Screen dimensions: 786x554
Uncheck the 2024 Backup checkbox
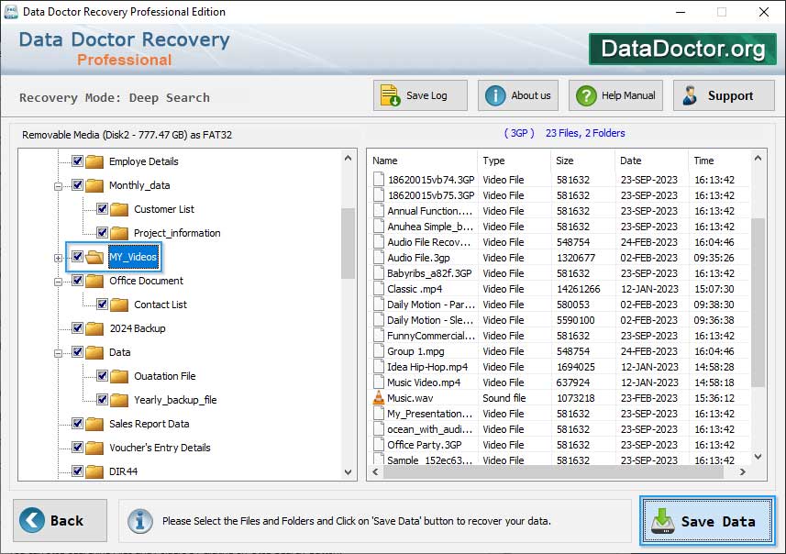[77, 327]
